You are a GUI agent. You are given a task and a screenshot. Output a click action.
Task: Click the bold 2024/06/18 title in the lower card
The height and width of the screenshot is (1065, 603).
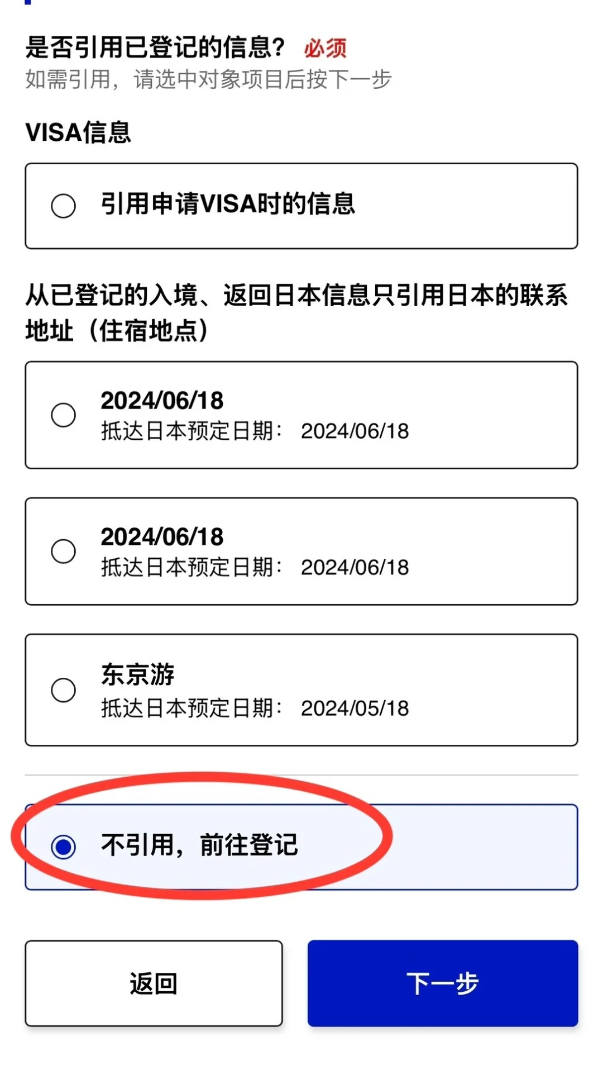tap(162, 537)
